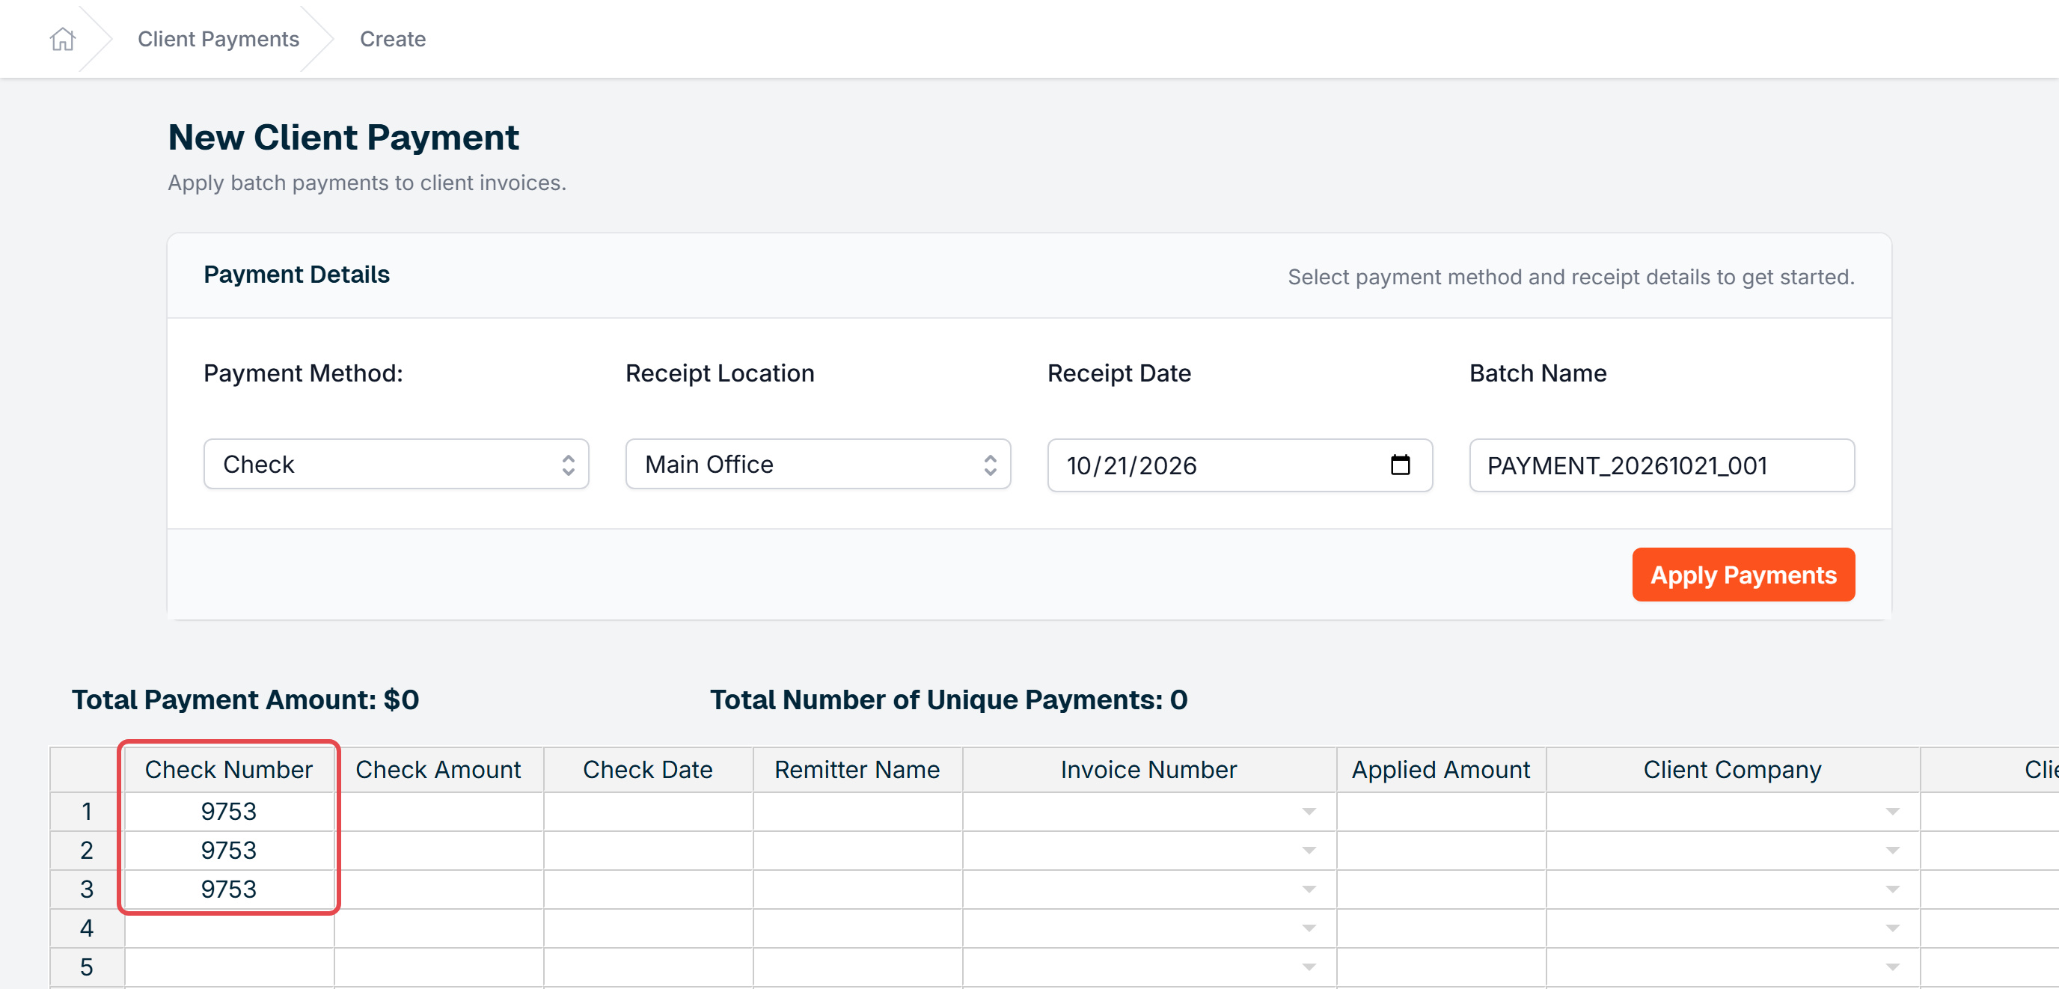Viewport: 2059px width, 989px height.
Task: Select row 3 Check Number cell 9753
Action: pyautogui.click(x=230, y=889)
